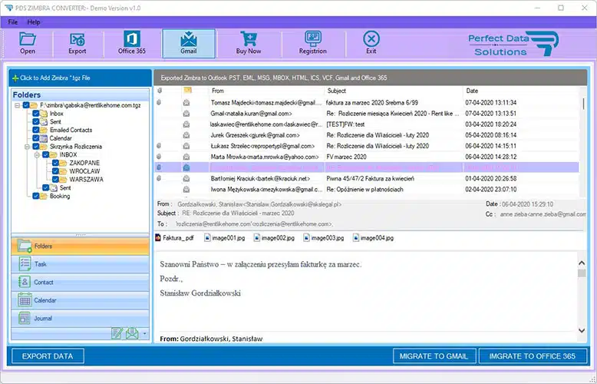
Task: Open the Help menu
Action: (34, 22)
